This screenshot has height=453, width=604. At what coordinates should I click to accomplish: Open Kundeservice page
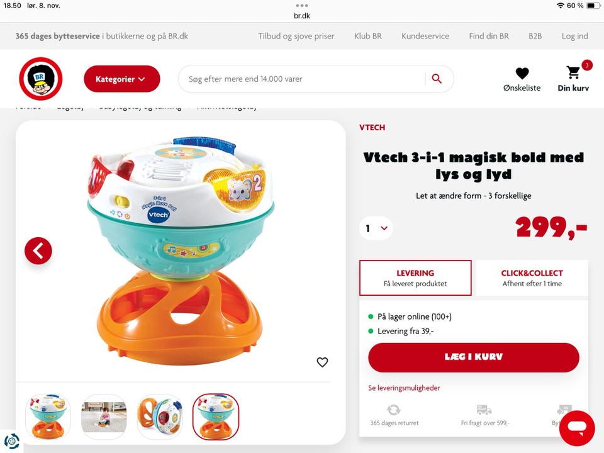click(x=425, y=36)
